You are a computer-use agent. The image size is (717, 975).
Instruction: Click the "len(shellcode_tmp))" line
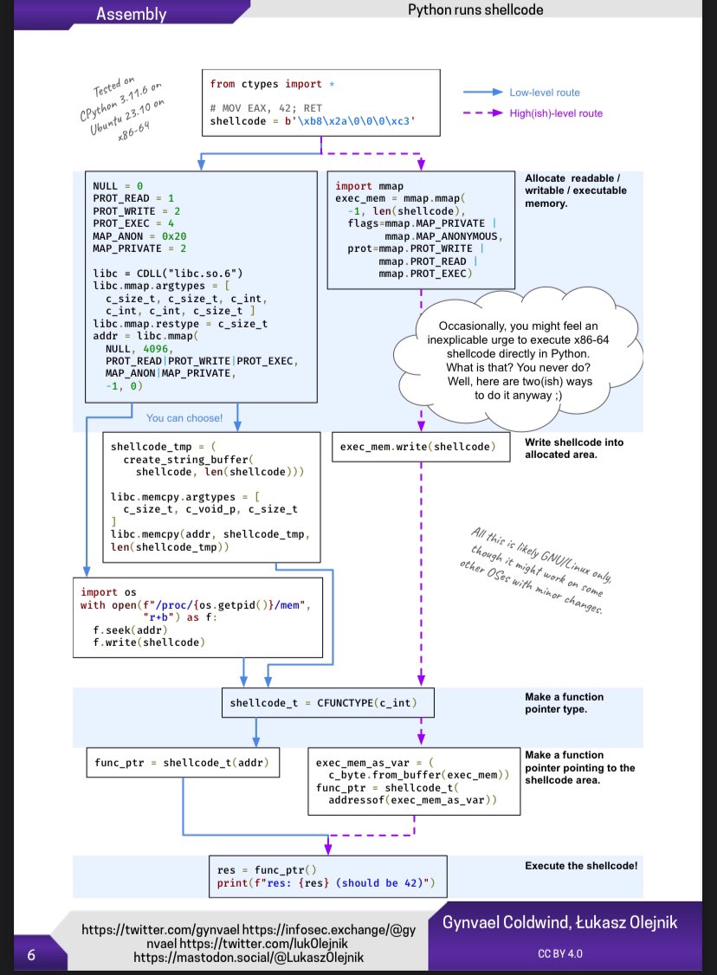pos(170,547)
